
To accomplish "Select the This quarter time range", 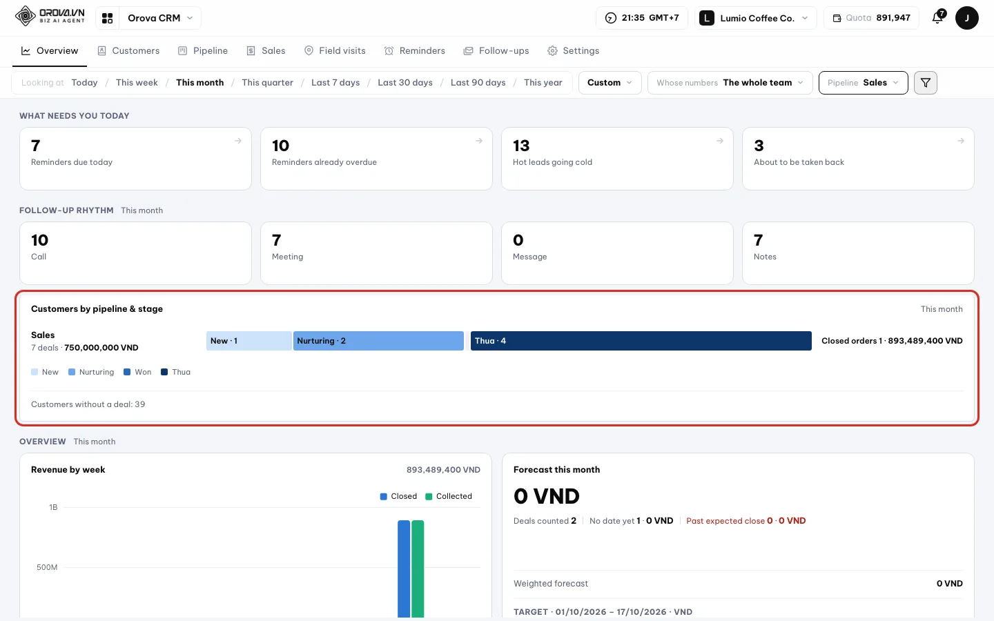I will (x=267, y=83).
